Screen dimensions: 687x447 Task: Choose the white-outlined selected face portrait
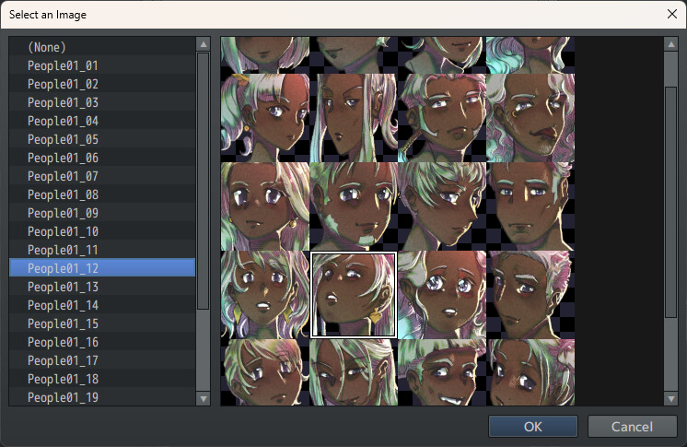click(354, 295)
